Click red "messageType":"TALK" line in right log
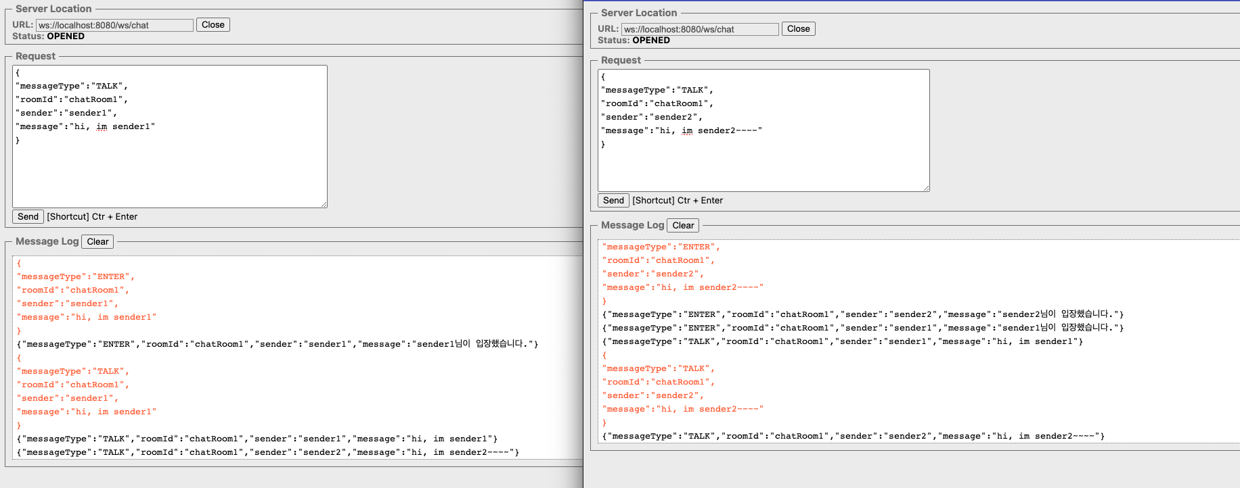Image resolution: width=1240 pixels, height=488 pixels. 659,368
